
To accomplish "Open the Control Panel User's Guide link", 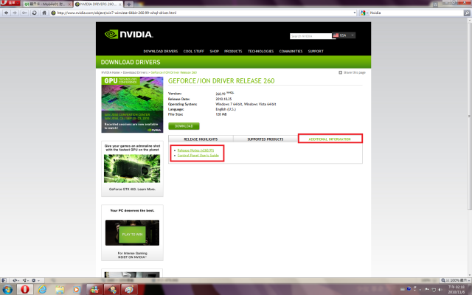I will pos(198,156).
